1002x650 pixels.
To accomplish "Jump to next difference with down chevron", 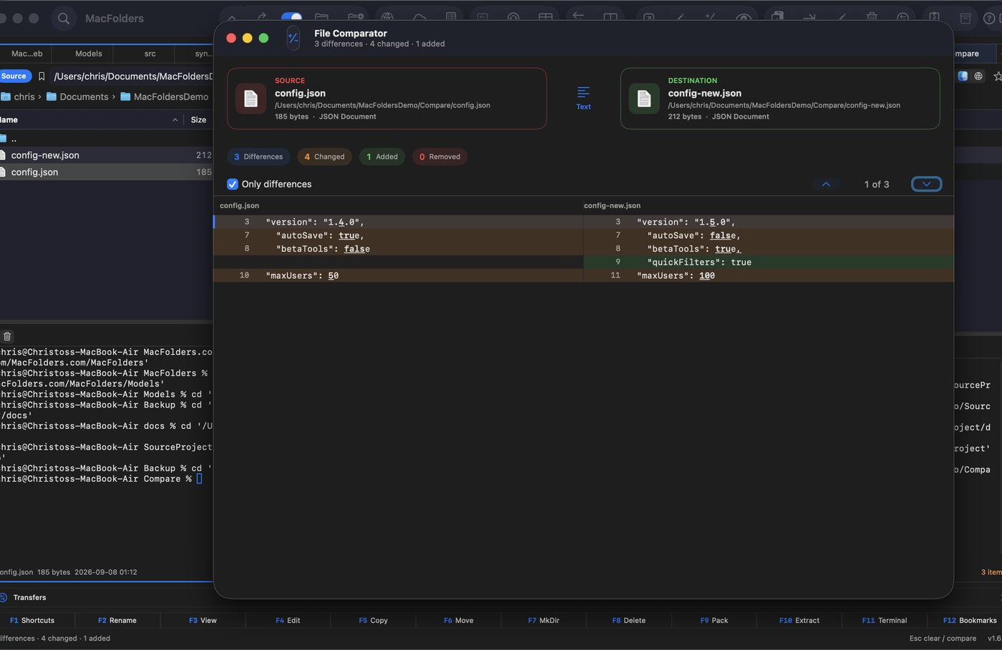I will click(926, 184).
